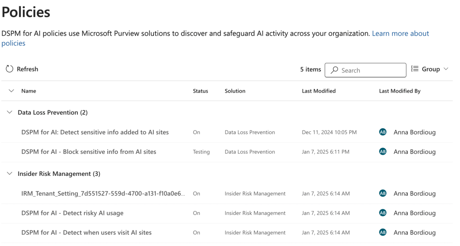Open the Learn more about policies link

tap(400, 34)
